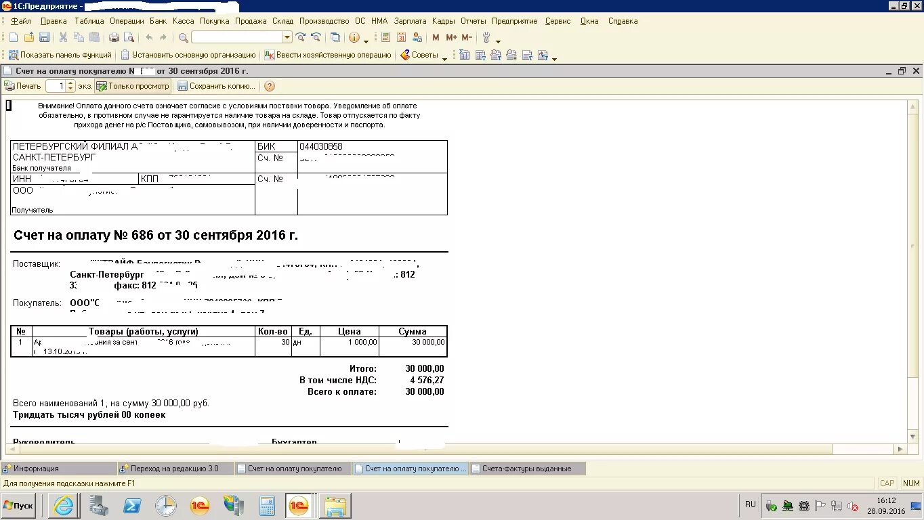Image resolution: width=924 pixels, height=520 pixels.
Task: Click the Печать button in the document toolbar
Action: (x=23, y=86)
